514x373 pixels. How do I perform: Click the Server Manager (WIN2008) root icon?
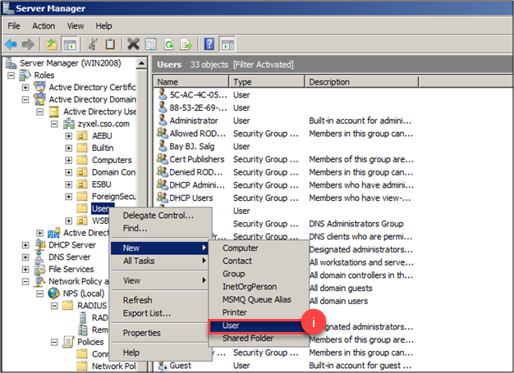tap(11, 63)
